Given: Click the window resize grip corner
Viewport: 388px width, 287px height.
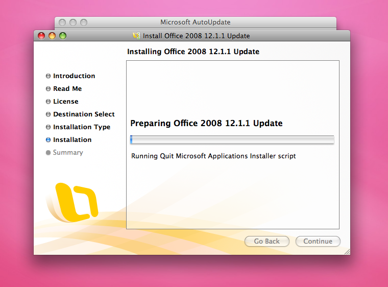Looking at the screenshot, I should pos(347,252).
